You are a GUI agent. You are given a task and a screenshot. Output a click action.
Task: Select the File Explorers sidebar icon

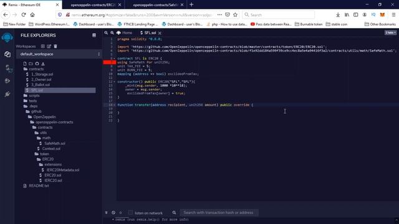7,54
